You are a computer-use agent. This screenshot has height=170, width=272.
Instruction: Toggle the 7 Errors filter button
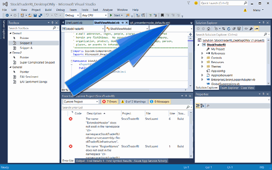coord(110,102)
